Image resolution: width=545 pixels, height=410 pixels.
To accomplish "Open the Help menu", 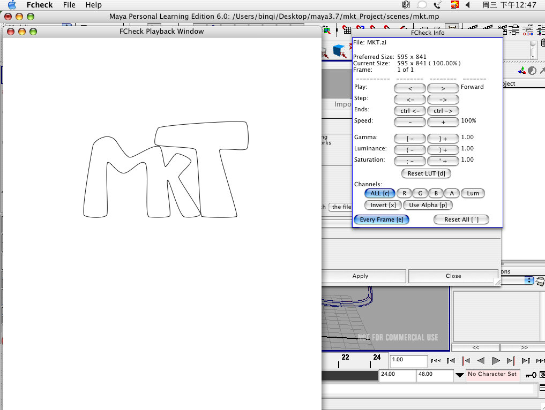I will coord(93,5).
